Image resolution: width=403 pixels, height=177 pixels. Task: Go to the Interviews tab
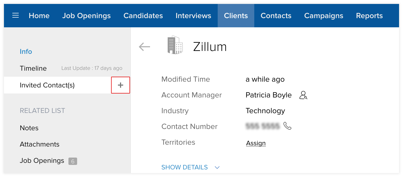point(193,16)
